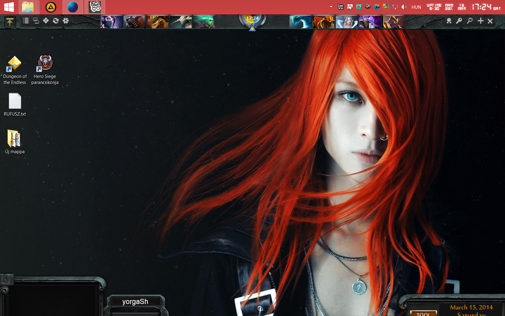Click the gold upward arrow button
The width and height of the screenshot is (505, 316).
point(10,22)
